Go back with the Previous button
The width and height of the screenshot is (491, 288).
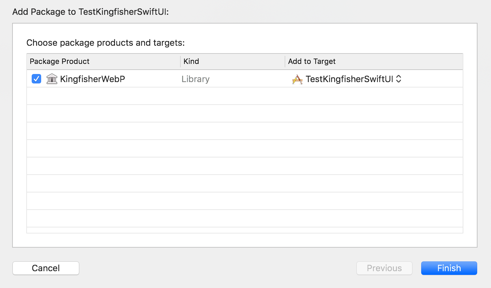coord(384,268)
